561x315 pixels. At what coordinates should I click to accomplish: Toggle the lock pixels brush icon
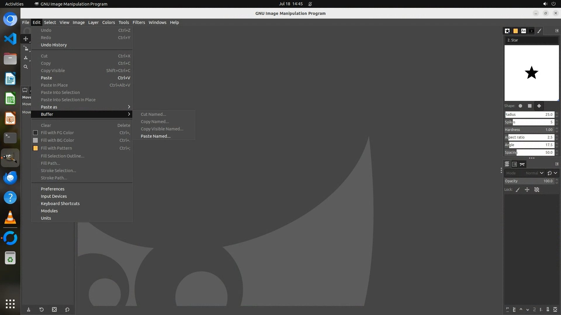[518, 190]
